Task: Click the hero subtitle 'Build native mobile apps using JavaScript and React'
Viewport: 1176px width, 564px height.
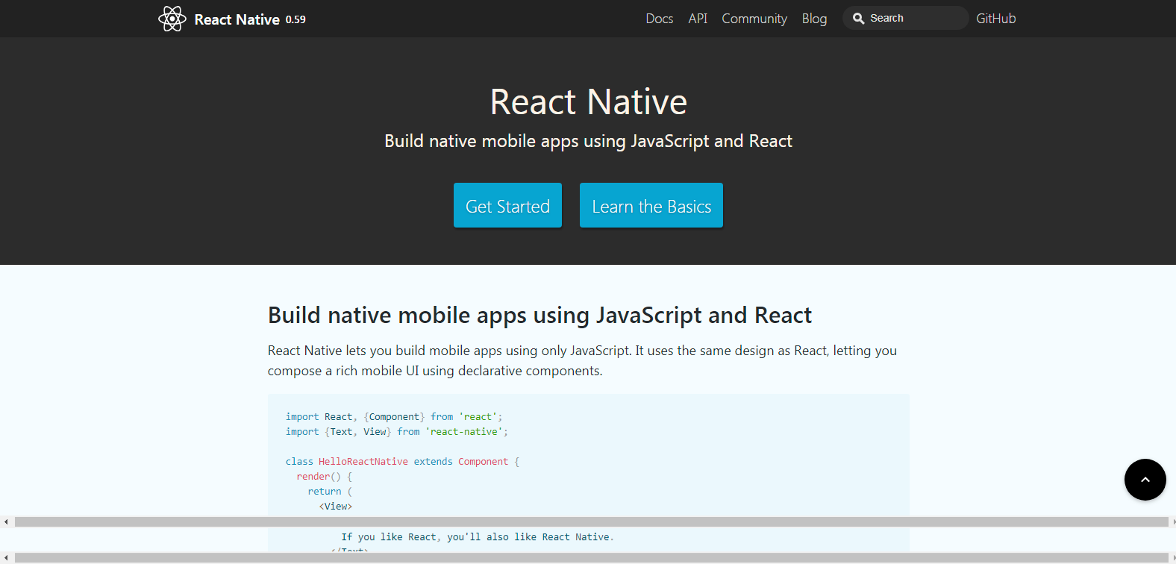Action: tap(588, 141)
